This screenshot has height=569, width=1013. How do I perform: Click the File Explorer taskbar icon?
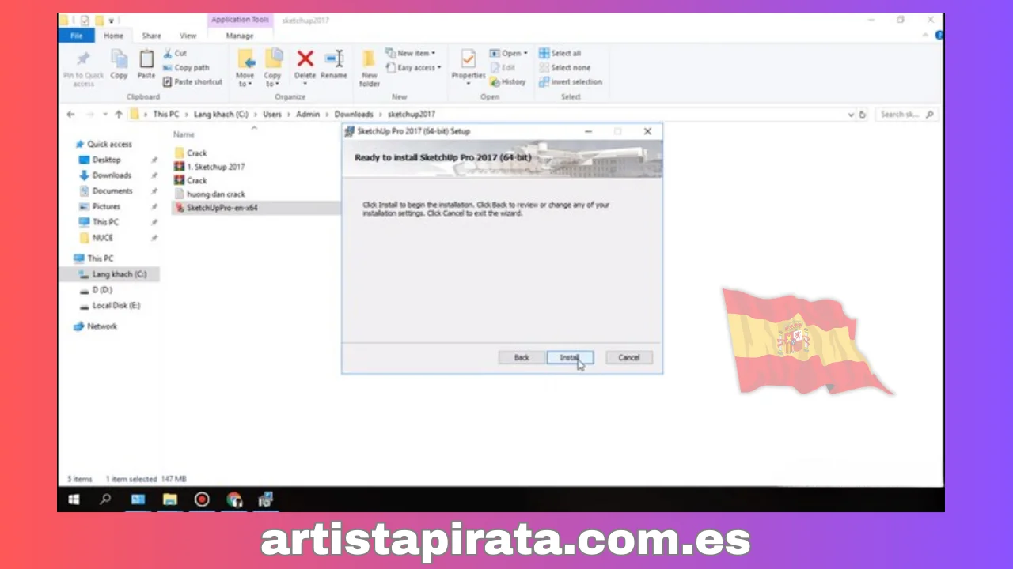pyautogui.click(x=170, y=499)
